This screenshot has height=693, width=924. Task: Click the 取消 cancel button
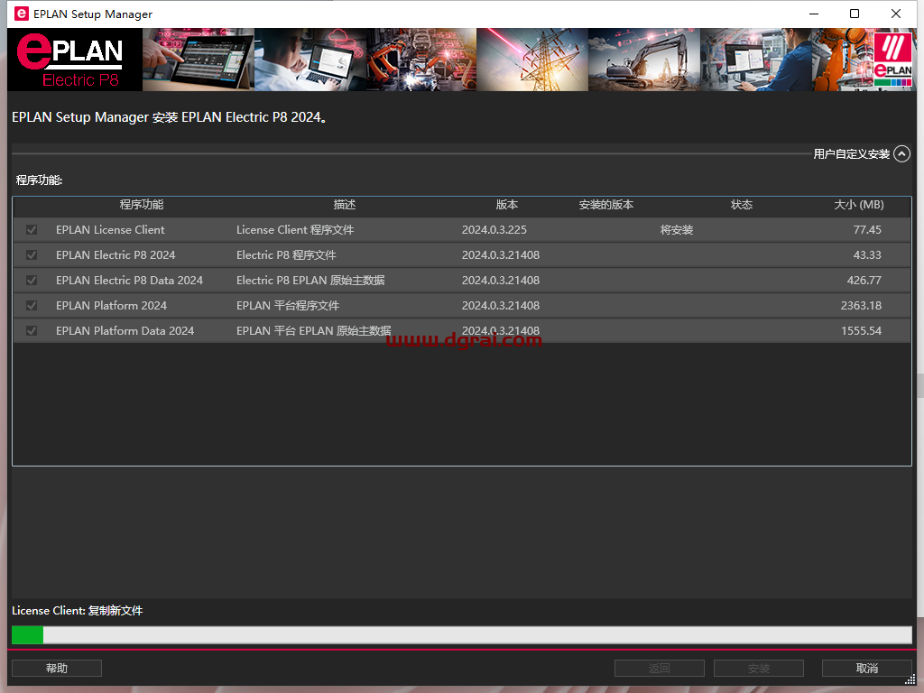click(867, 669)
